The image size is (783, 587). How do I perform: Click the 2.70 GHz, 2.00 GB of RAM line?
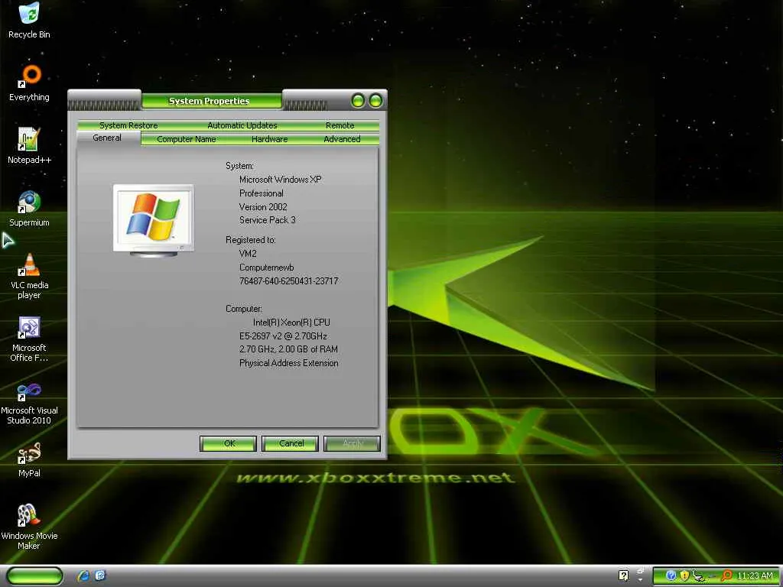[288, 349]
